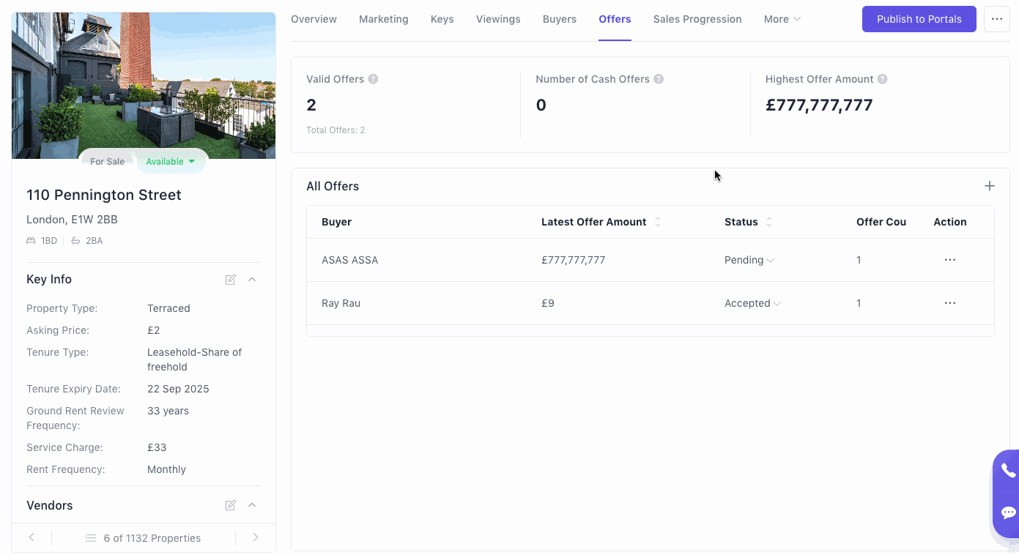Viewport: 1019px width, 555px height.
Task: Click the property photo thumbnail
Action: point(144,81)
